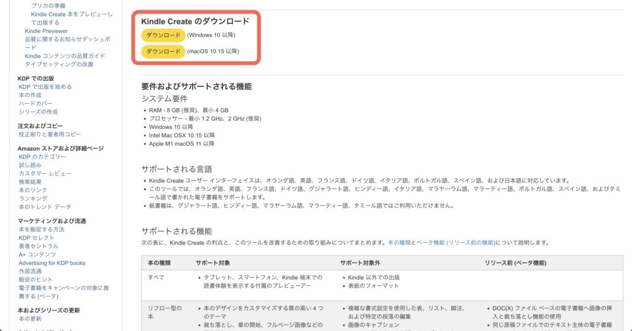632x331 pixels.
Task: Click KDP での出版 sidebar section heading
Action: pos(35,78)
